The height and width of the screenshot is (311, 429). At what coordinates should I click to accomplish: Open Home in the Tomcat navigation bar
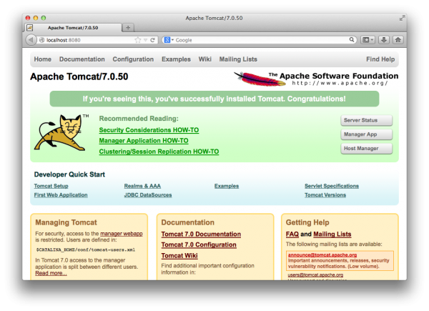click(43, 59)
